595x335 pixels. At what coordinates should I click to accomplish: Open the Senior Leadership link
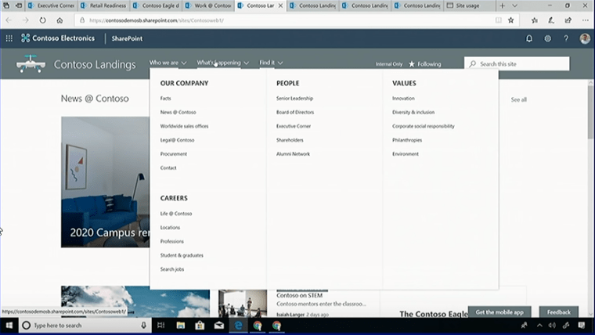tap(294, 99)
